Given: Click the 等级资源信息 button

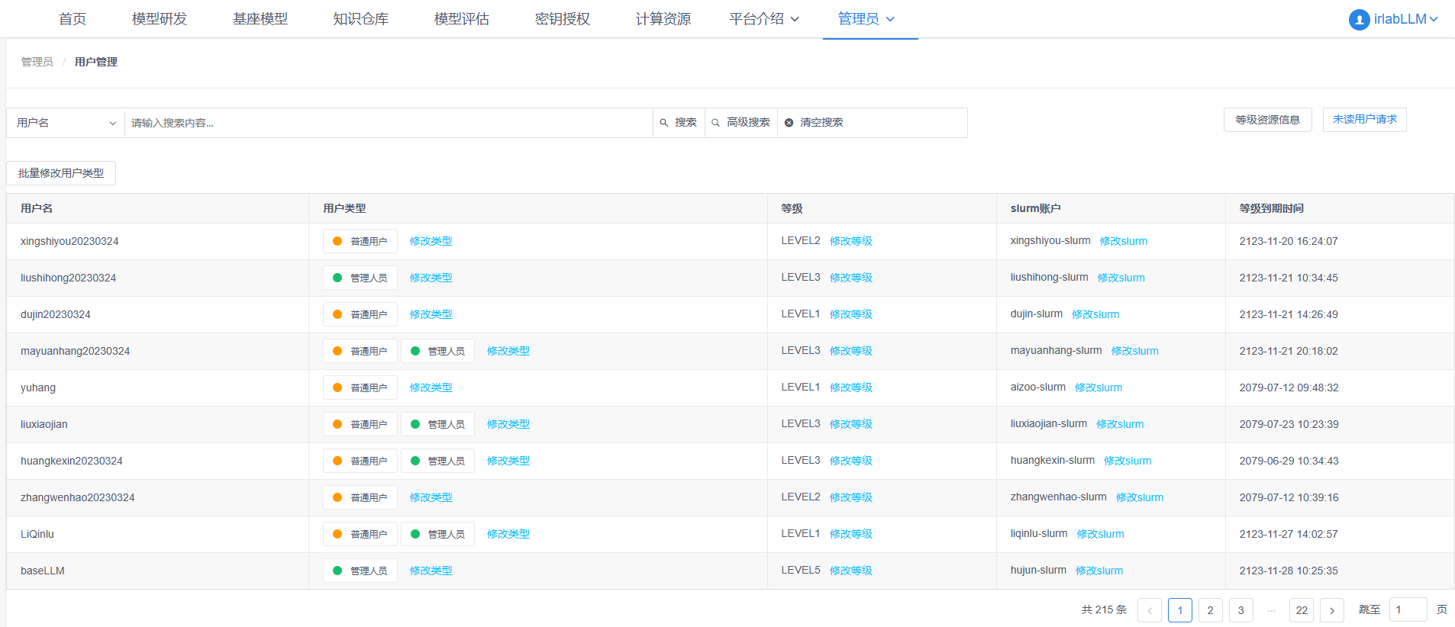Looking at the screenshot, I should [1267, 120].
